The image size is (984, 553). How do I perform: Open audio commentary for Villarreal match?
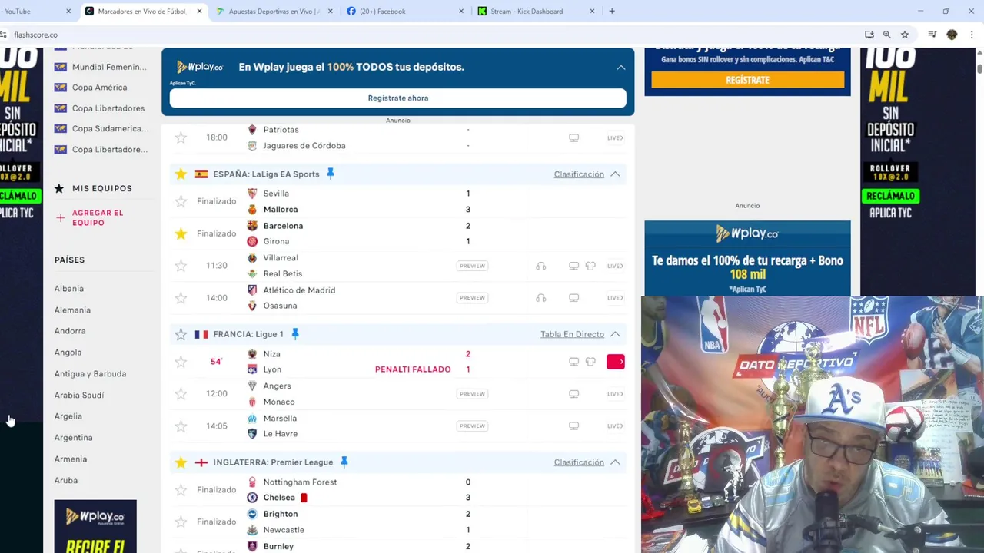point(541,266)
